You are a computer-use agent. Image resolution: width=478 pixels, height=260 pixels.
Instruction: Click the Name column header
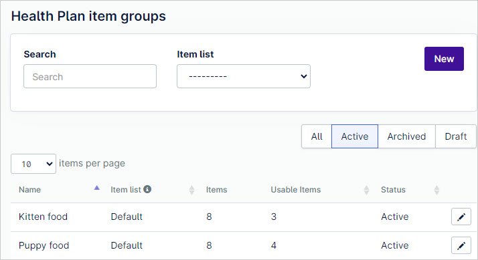[x=29, y=190]
